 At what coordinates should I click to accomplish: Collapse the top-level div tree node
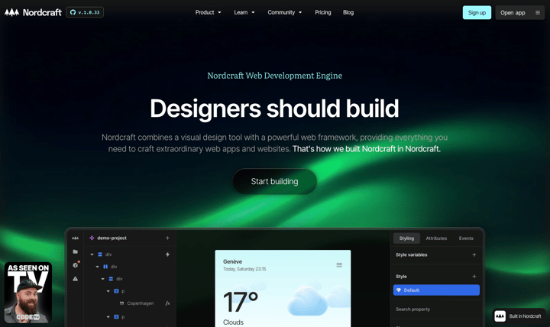pyautogui.click(x=92, y=254)
